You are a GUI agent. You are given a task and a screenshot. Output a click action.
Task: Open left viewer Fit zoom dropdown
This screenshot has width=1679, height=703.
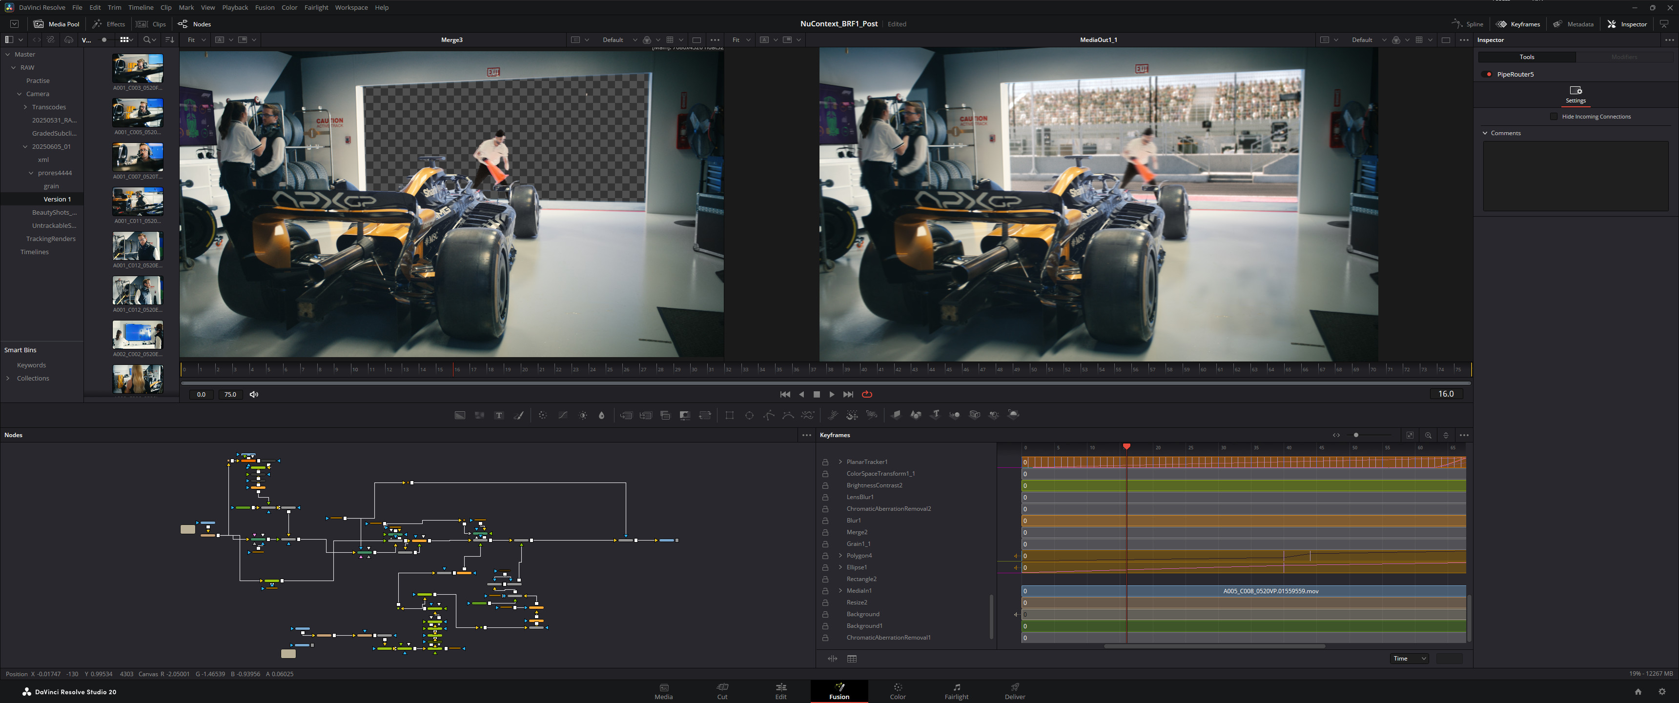196,40
